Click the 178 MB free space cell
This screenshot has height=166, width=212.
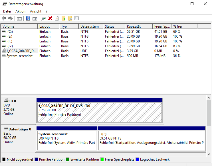(160, 56)
